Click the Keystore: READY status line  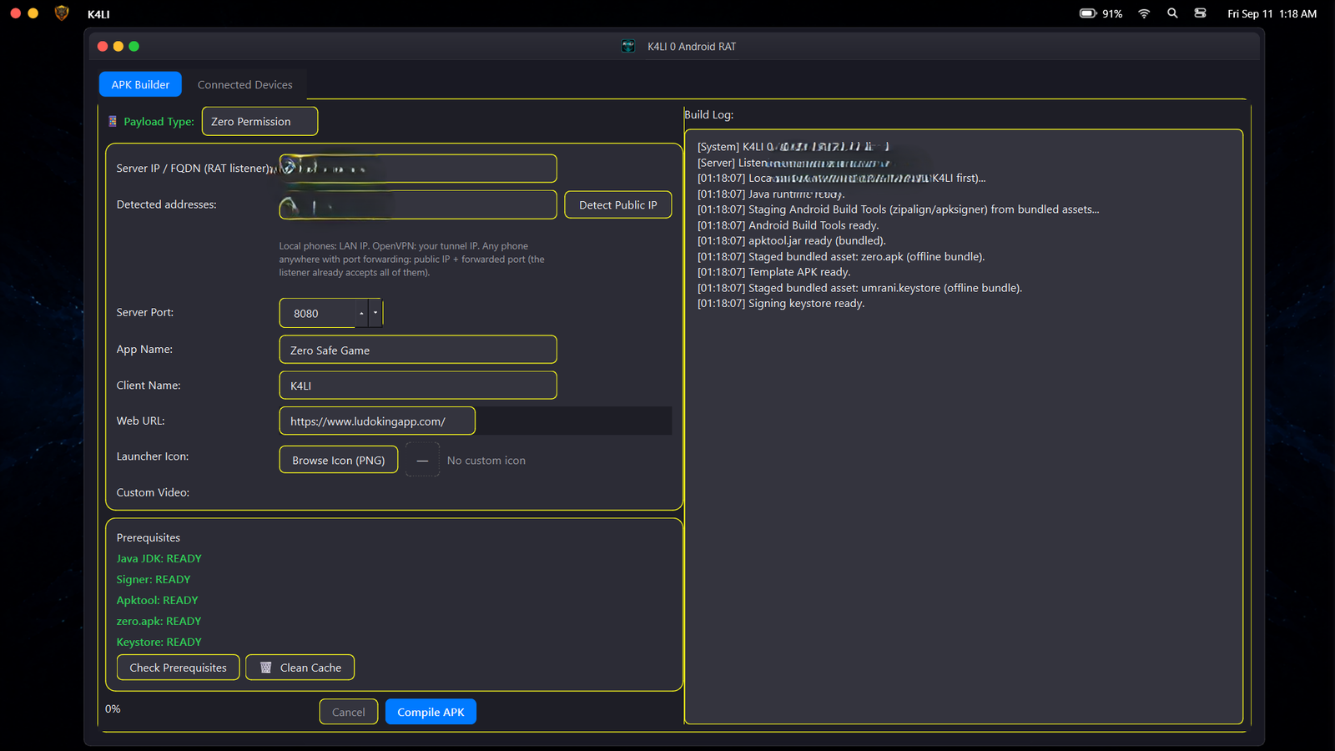(x=159, y=642)
